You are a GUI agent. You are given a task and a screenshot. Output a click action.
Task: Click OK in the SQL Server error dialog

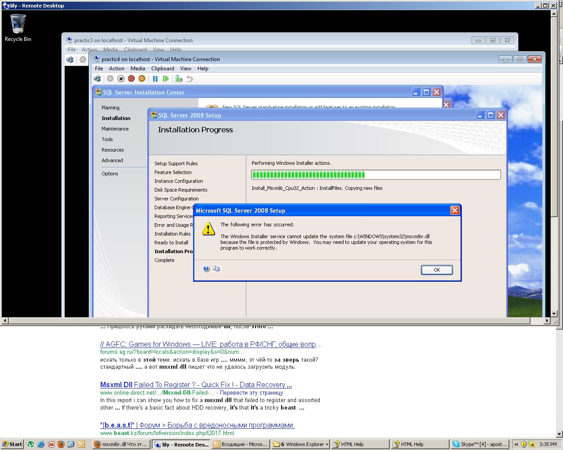[x=437, y=270]
